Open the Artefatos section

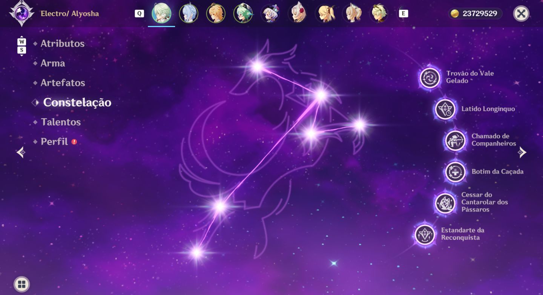[63, 83]
